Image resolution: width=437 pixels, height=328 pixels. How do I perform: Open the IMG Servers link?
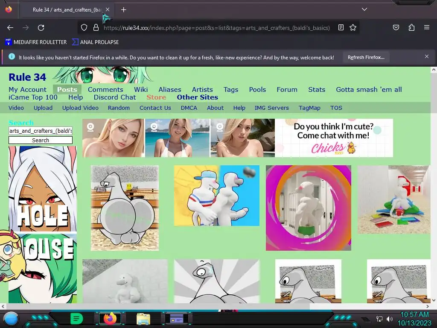coord(271,108)
